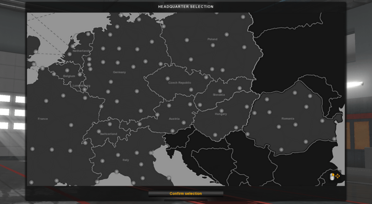Viewport: 372px width, 204px height.
Task: Select the city marker directly below the Poland label
Action: (x=213, y=45)
